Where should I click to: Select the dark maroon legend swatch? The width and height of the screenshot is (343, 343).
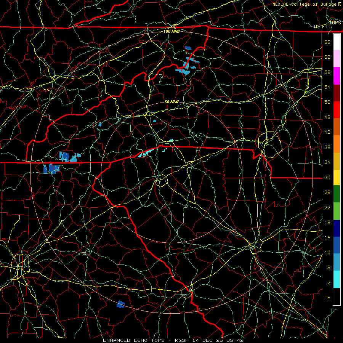tap(337, 93)
